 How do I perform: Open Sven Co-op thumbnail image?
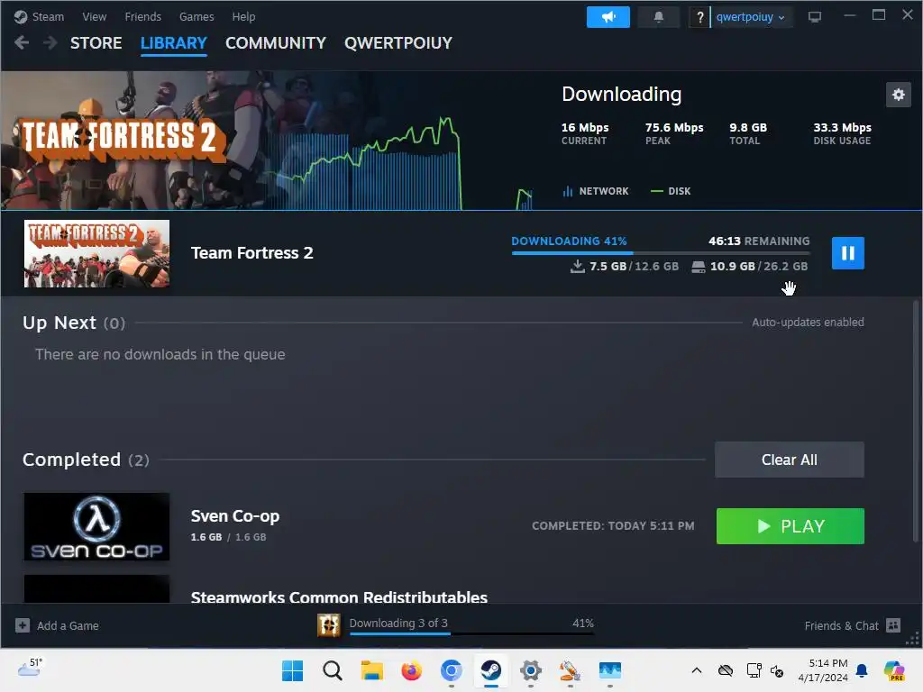(96, 526)
